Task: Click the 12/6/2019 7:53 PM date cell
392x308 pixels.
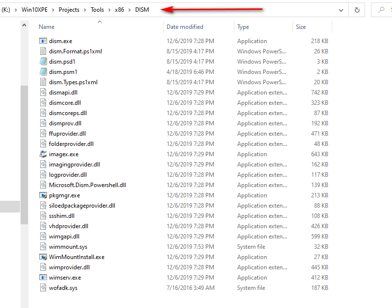Action: (x=191, y=247)
